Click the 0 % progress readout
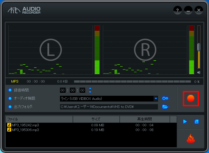Image resolution: width=209 pixels, height=153 pixels. tap(197, 82)
